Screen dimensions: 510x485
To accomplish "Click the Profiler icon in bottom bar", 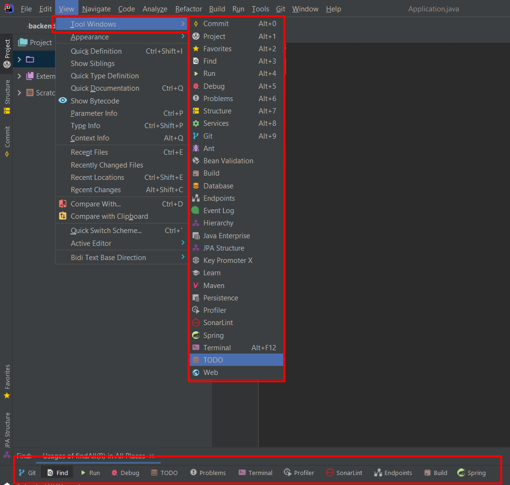I will 288,473.
